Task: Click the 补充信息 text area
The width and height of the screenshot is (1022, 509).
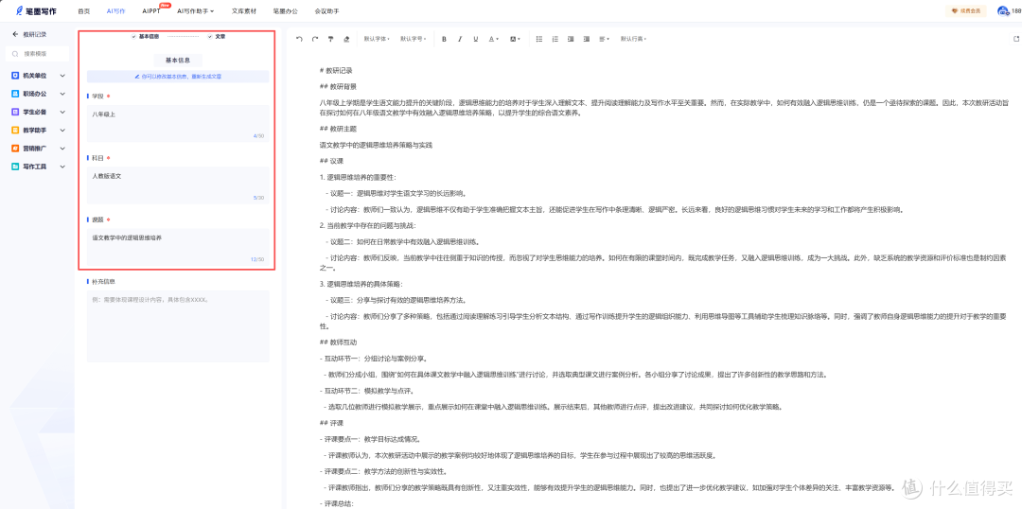Action: coord(178,325)
